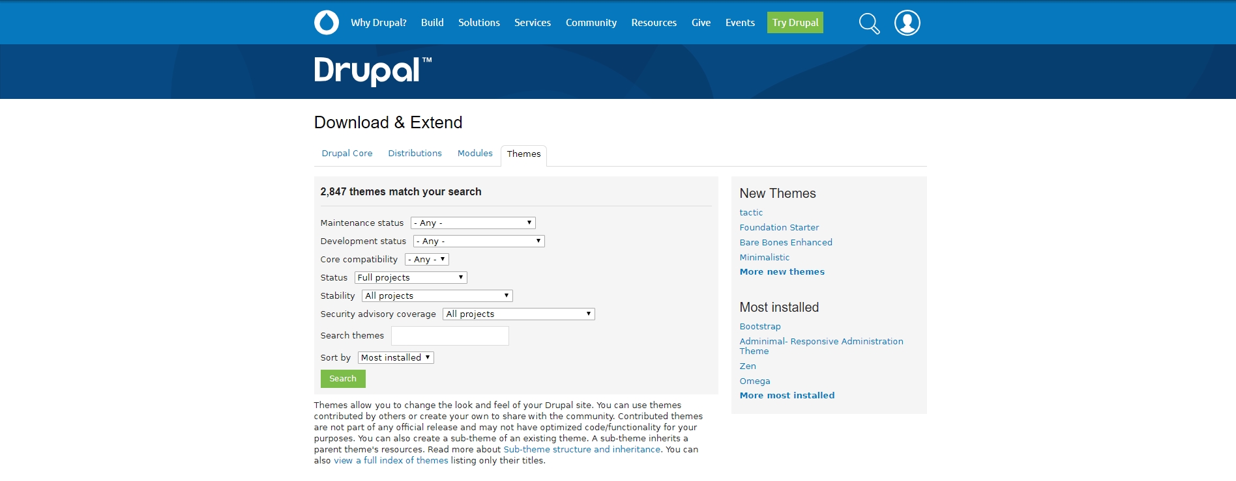Expand the Development status dropdown
The width and height of the screenshot is (1236, 481).
pos(479,241)
